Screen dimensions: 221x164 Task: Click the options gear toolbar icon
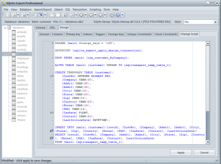coord(112,15)
